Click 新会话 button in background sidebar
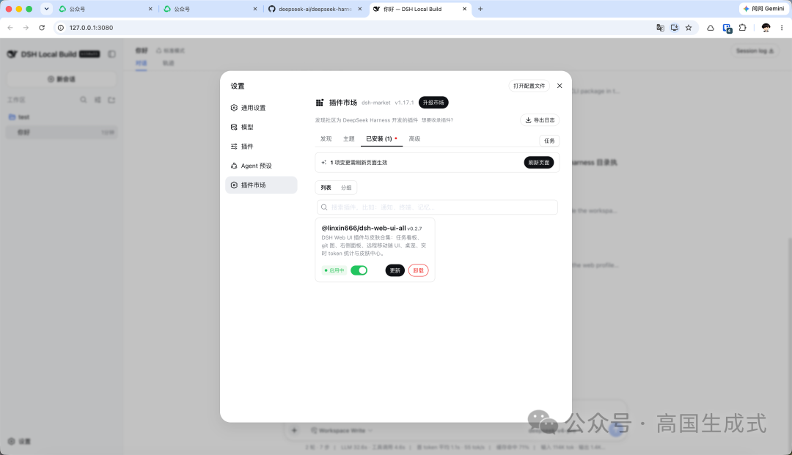Viewport: 792px width, 455px height. click(62, 79)
